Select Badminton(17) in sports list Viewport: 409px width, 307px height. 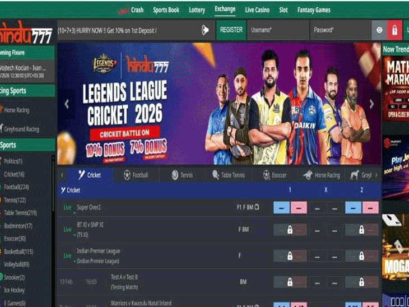point(18,226)
